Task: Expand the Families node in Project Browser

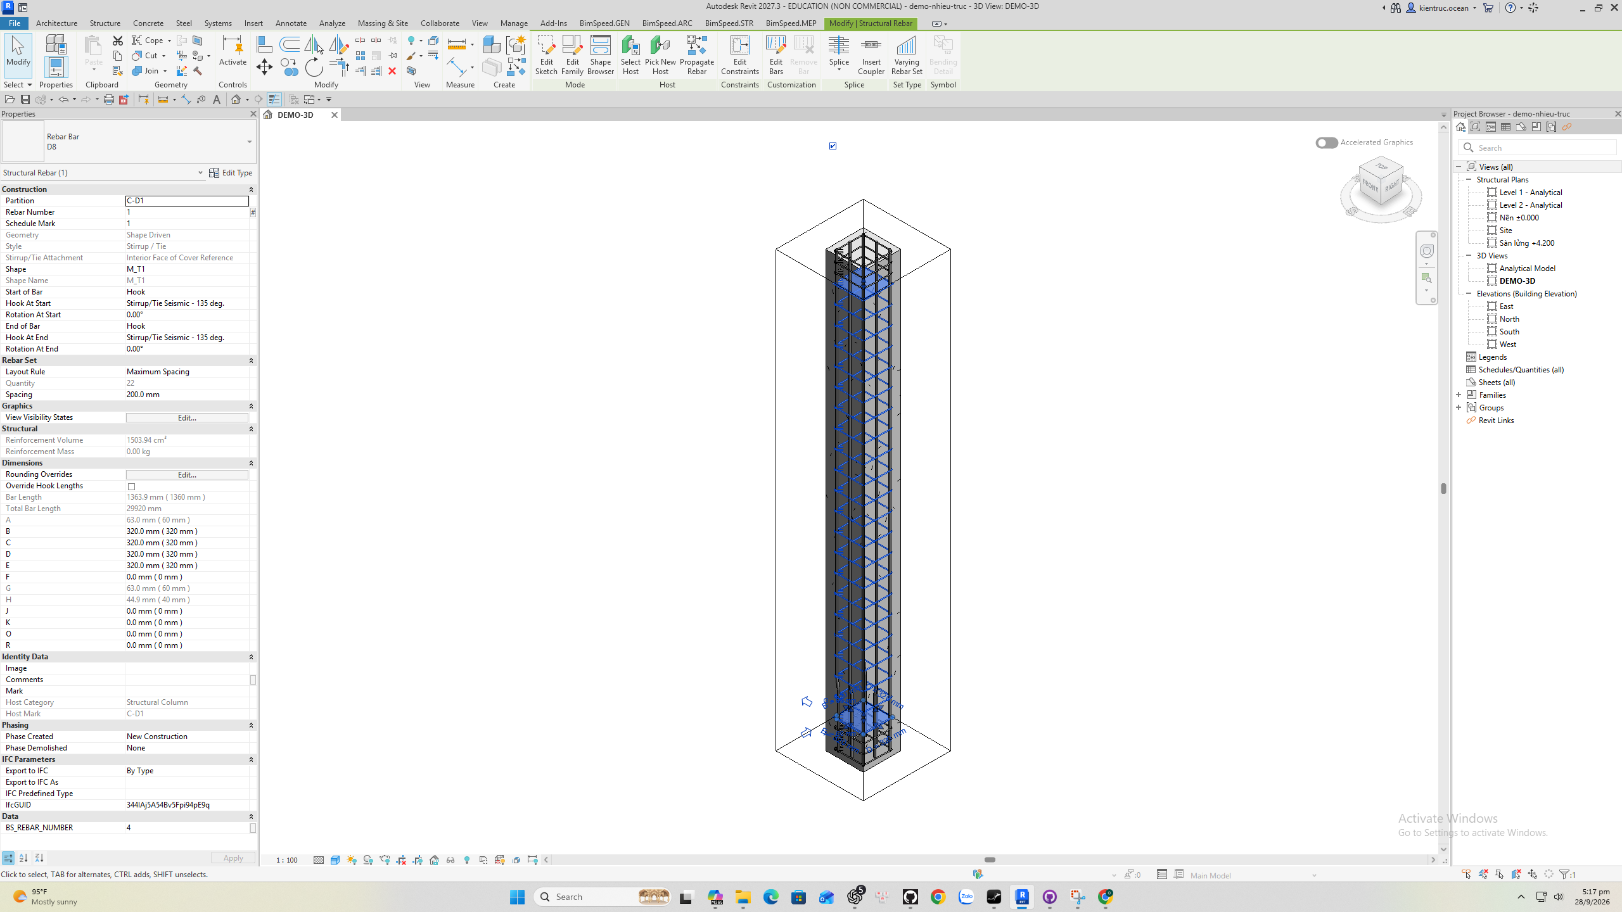Action: coord(1459,395)
